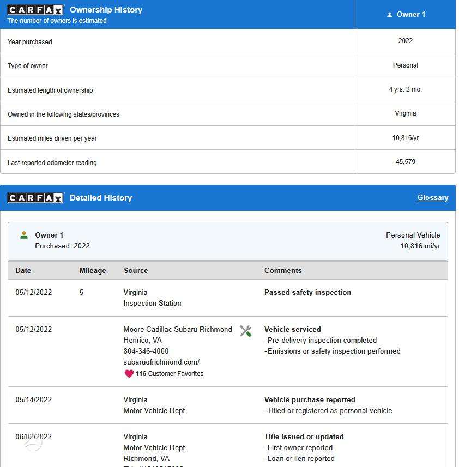Select the 'Detailed History' heading
This screenshot has width=459, height=467.
coord(101,198)
